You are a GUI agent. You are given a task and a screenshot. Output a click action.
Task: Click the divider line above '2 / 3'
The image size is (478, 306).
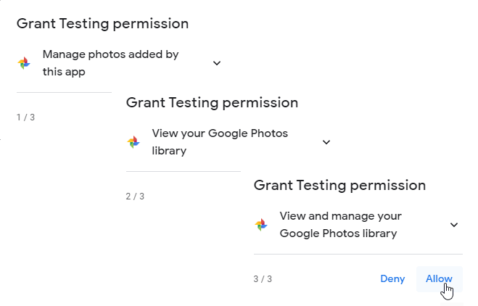pyautogui.click(x=183, y=172)
